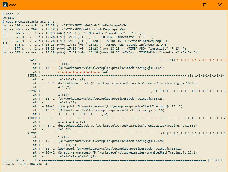Viewport: 228px width, 172px height.
Task: Click the lookupUrl line with '+ 11--1'
Action: pos(108,149)
